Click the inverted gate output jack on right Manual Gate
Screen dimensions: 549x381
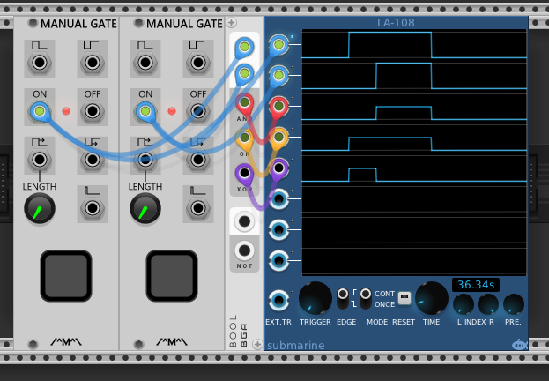click(198, 63)
